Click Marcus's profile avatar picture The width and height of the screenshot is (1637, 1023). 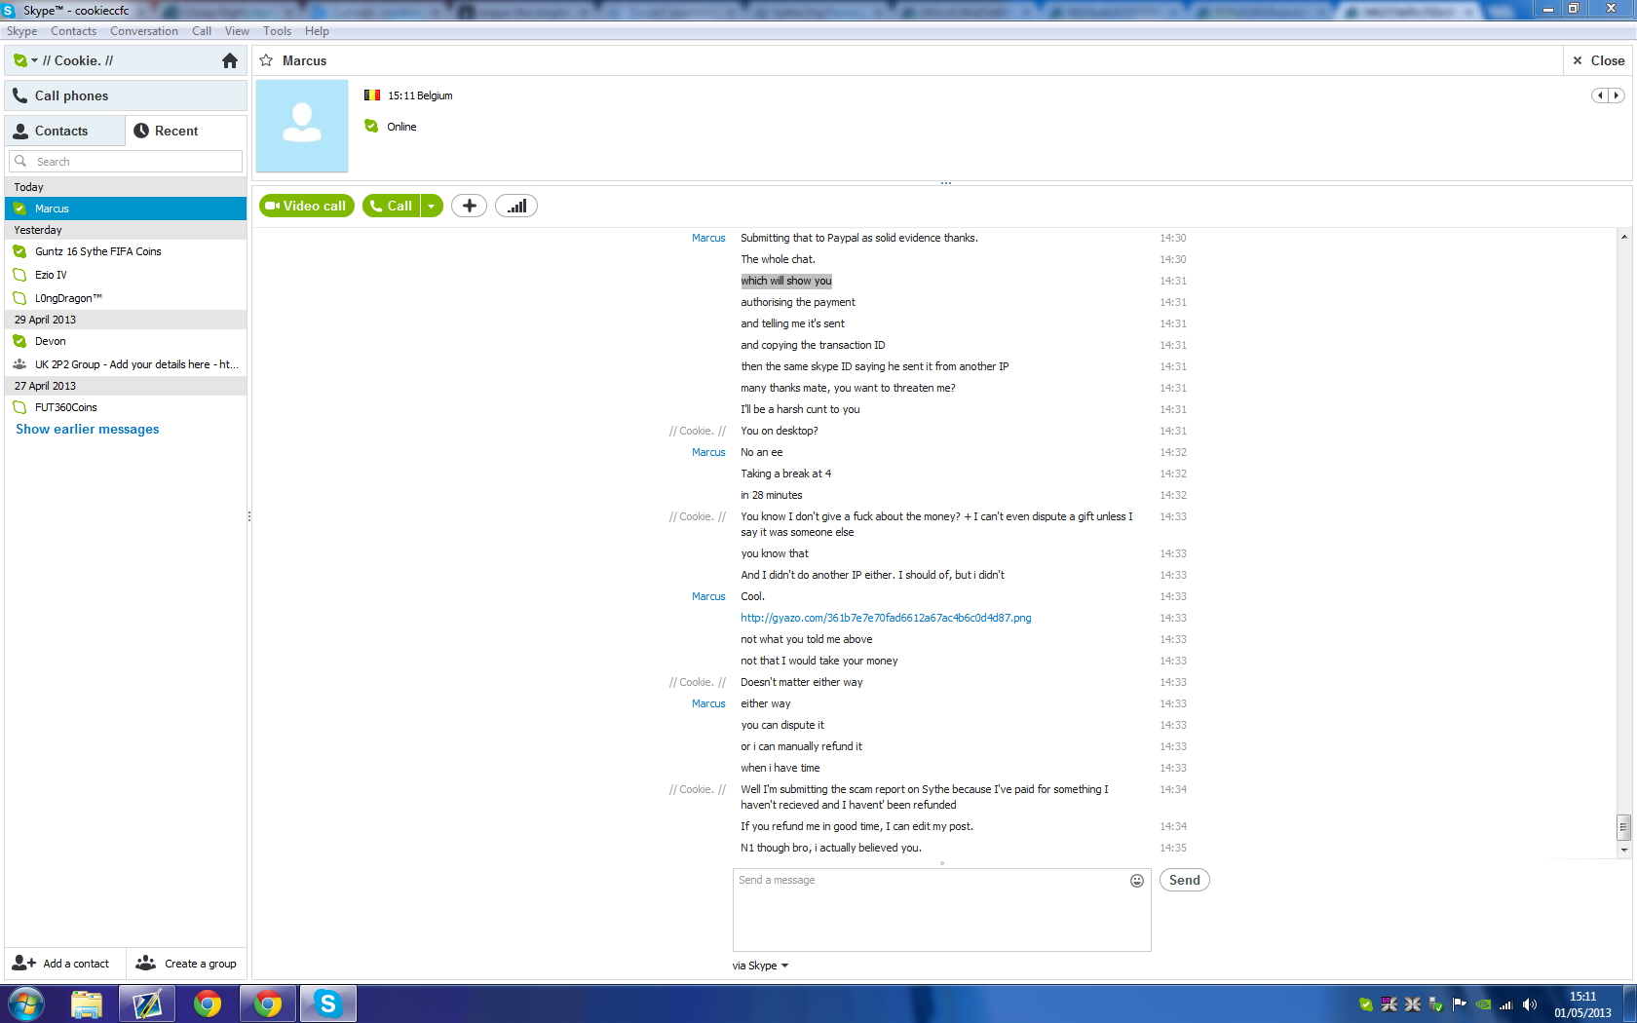(302, 126)
